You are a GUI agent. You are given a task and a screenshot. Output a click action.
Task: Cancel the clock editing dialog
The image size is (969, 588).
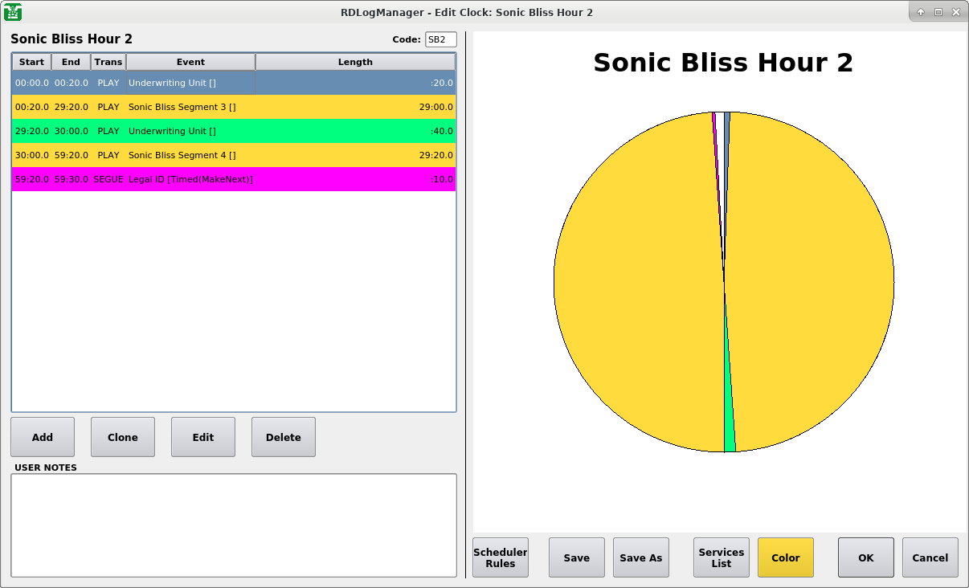click(x=930, y=557)
